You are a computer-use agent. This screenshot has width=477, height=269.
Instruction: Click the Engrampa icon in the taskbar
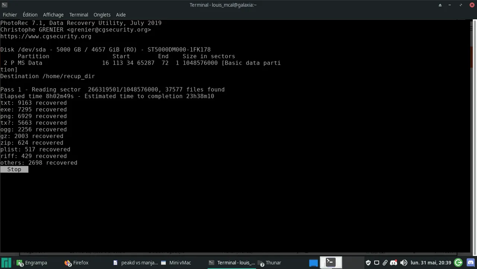pos(20,263)
